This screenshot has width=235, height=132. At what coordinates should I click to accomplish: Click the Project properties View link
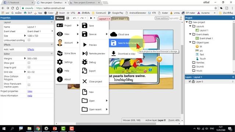(30, 91)
